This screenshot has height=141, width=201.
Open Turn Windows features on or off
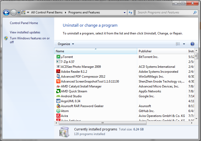(30, 40)
